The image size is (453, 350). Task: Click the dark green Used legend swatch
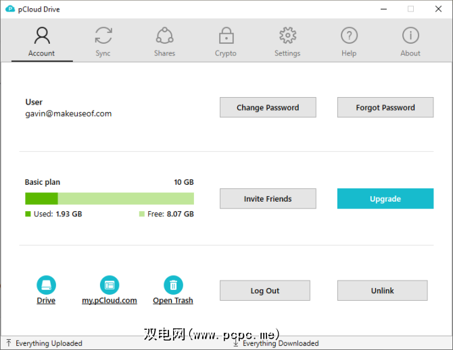(x=28, y=214)
